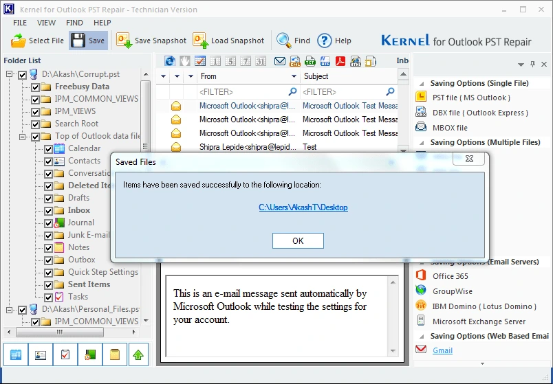Collapse Saving Options (Single File) section
The height and width of the screenshot is (384, 553).
pyautogui.click(x=422, y=84)
